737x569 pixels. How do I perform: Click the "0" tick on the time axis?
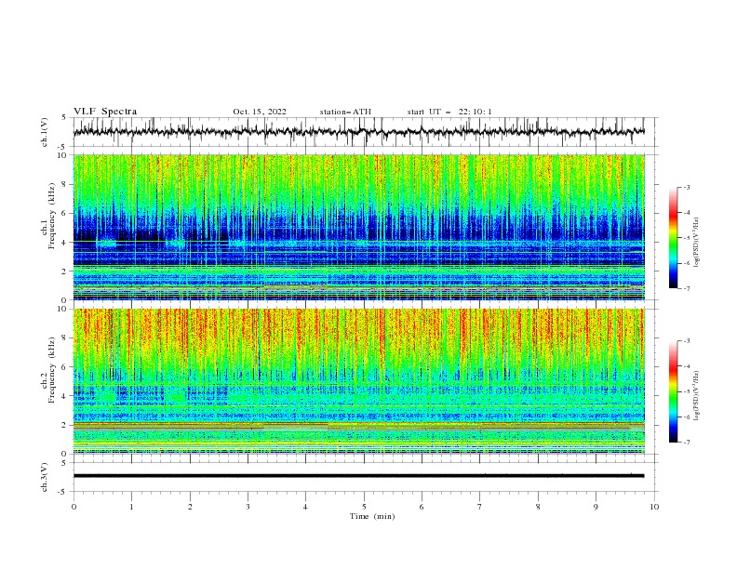coord(74,507)
